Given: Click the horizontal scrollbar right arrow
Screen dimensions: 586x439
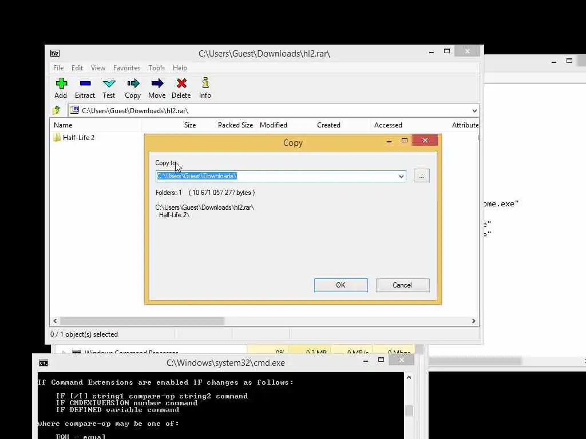Looking at the screenshot, I should pyautogui.click(x=473, y=321).
